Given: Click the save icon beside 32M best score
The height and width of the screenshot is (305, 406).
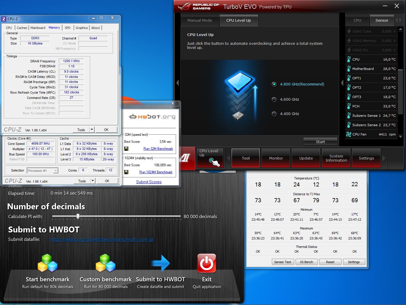Looking at the screenshot, I should [126, 149].
